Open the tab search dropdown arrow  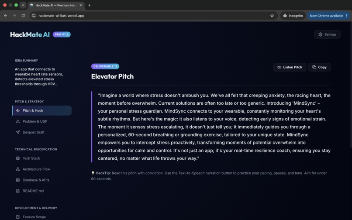point(23,5)
